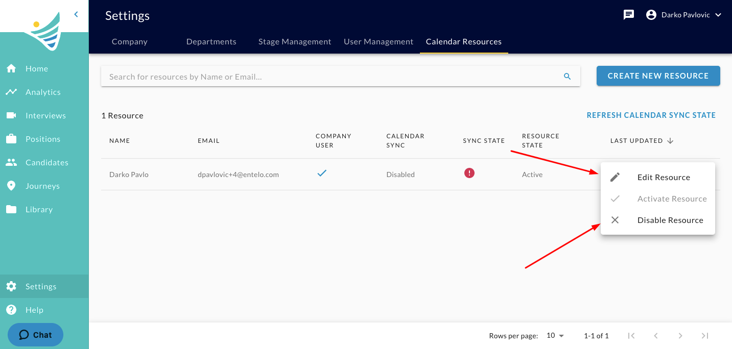The image size is (732, 349).
Task: Go to previous page of results
Action: point(656,336)
